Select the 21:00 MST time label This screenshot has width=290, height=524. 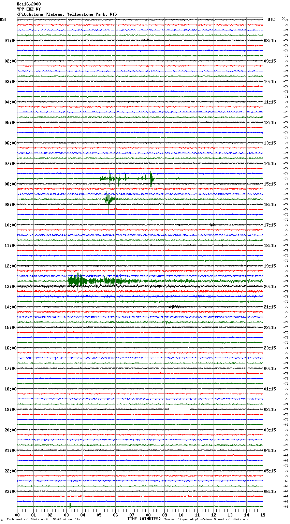click(x=10, y=451)
